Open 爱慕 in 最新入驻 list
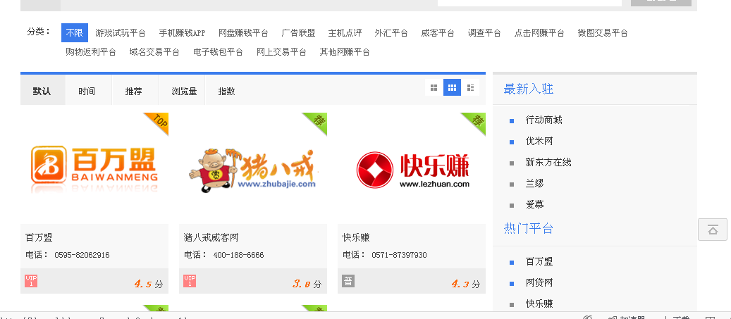 (x=535, y=204)
